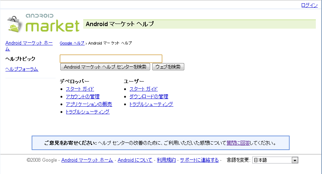322x174 pixels.
Task: Click Android マーケット ヘルプ センターを検索 button
Action: [x=105, y=67]
